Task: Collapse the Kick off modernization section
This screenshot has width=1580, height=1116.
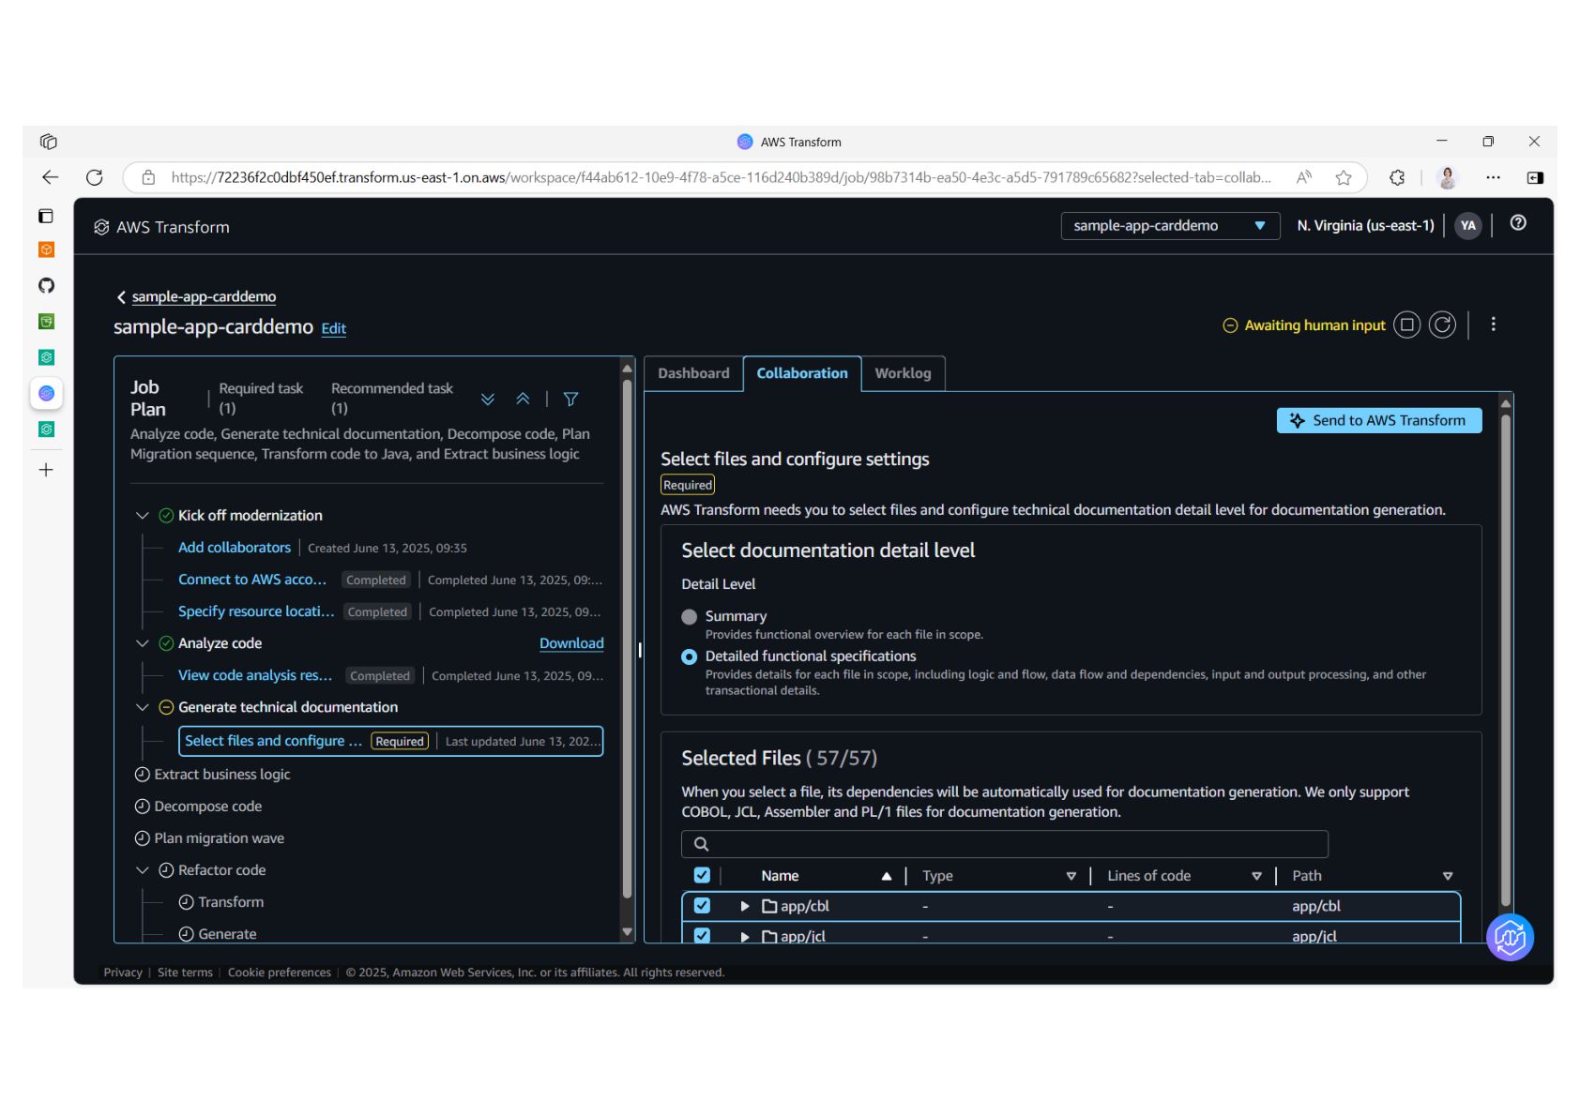Action: (x=143, y=515)
